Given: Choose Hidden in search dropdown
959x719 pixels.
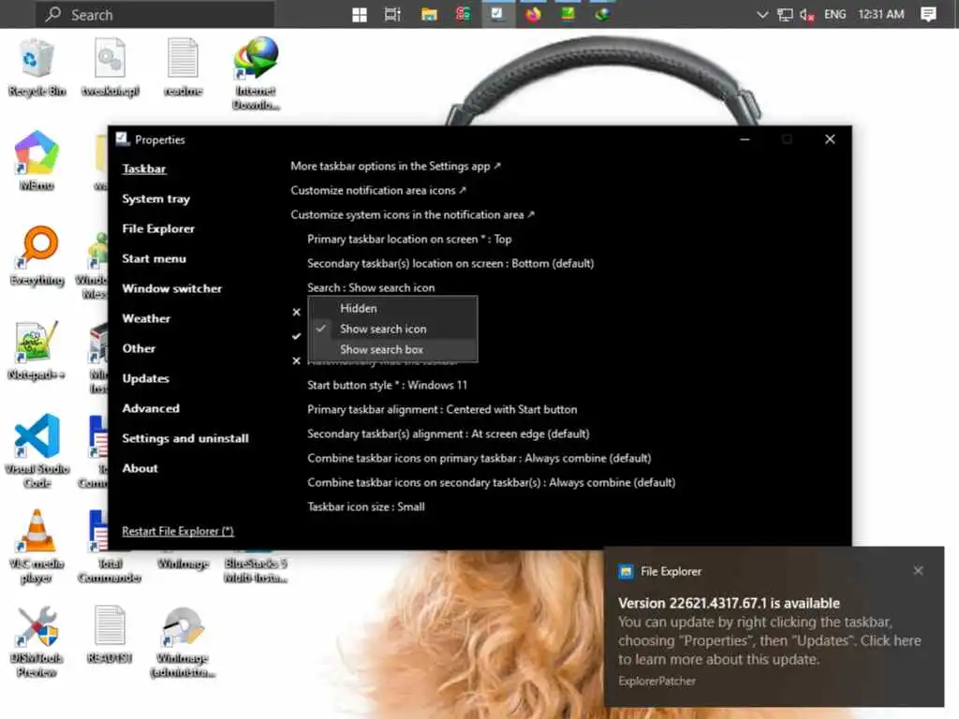Looking at the screenshot, I should pos(392,308).
